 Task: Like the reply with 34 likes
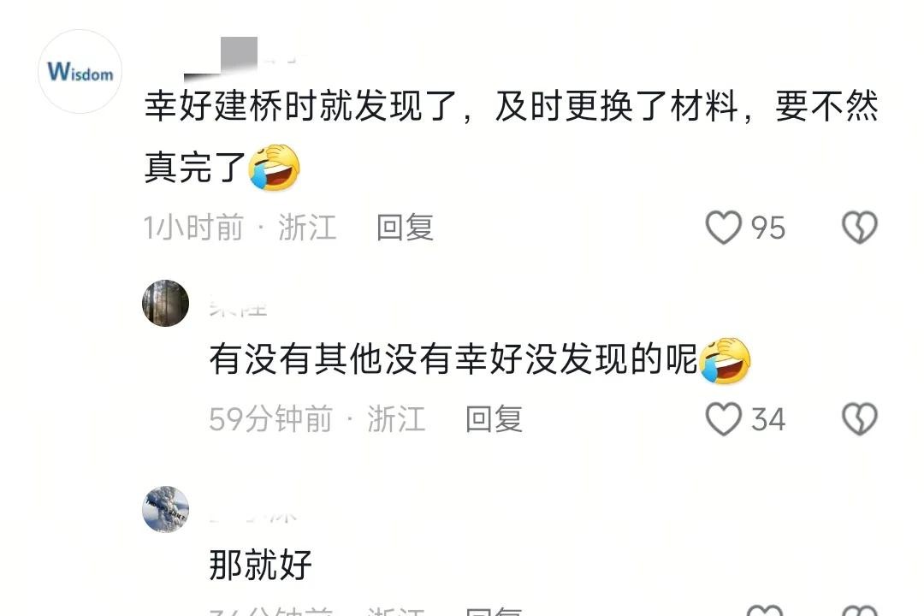point(723,419)
